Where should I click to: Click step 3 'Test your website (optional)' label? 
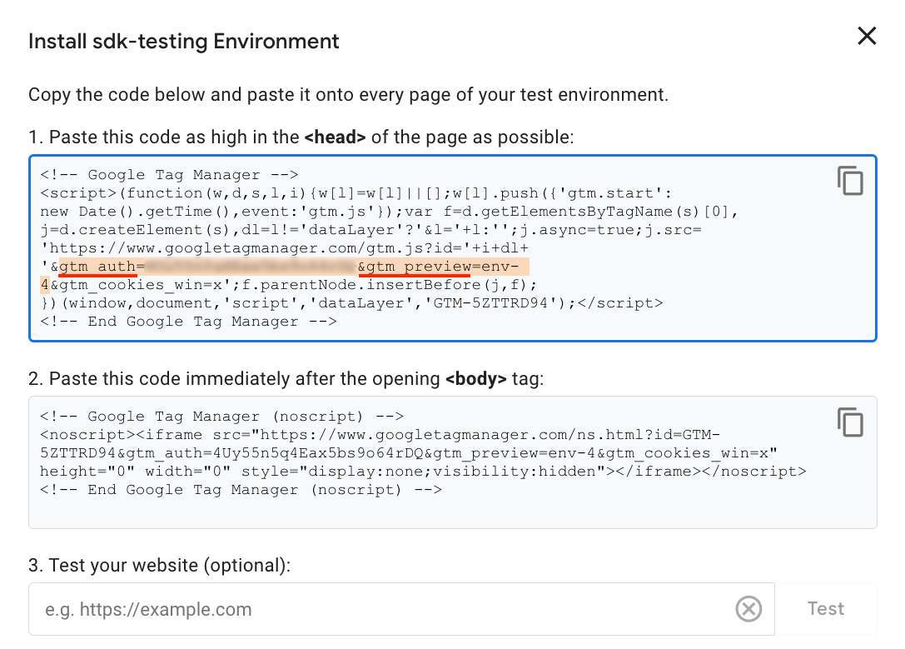[159, 566]
